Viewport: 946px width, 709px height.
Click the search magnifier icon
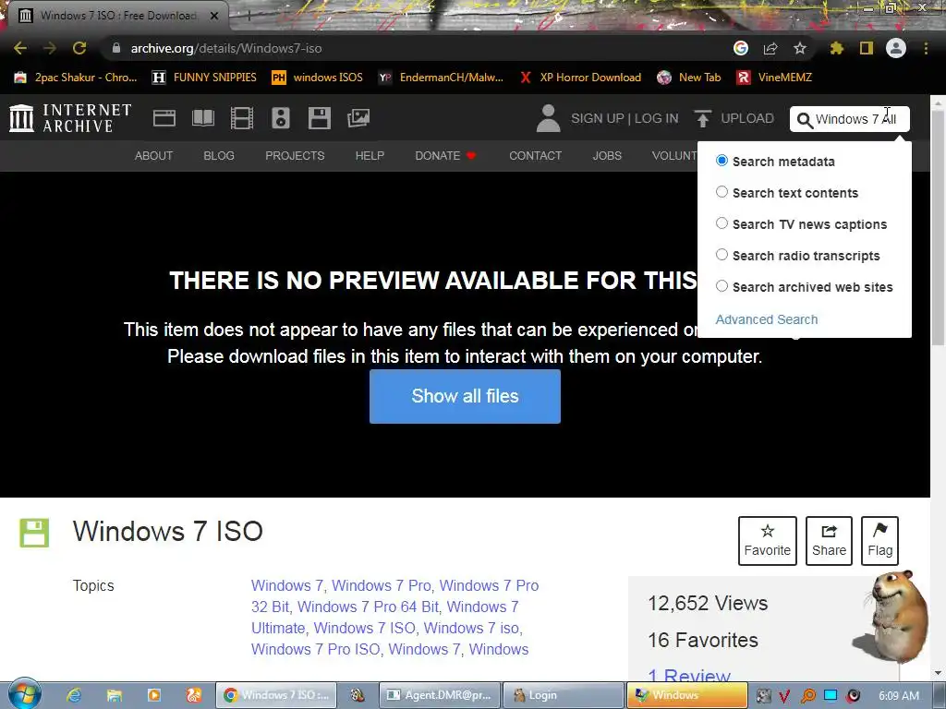(805, 120)
